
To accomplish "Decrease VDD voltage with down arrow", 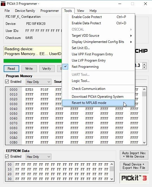I will (x=144, y=68).
